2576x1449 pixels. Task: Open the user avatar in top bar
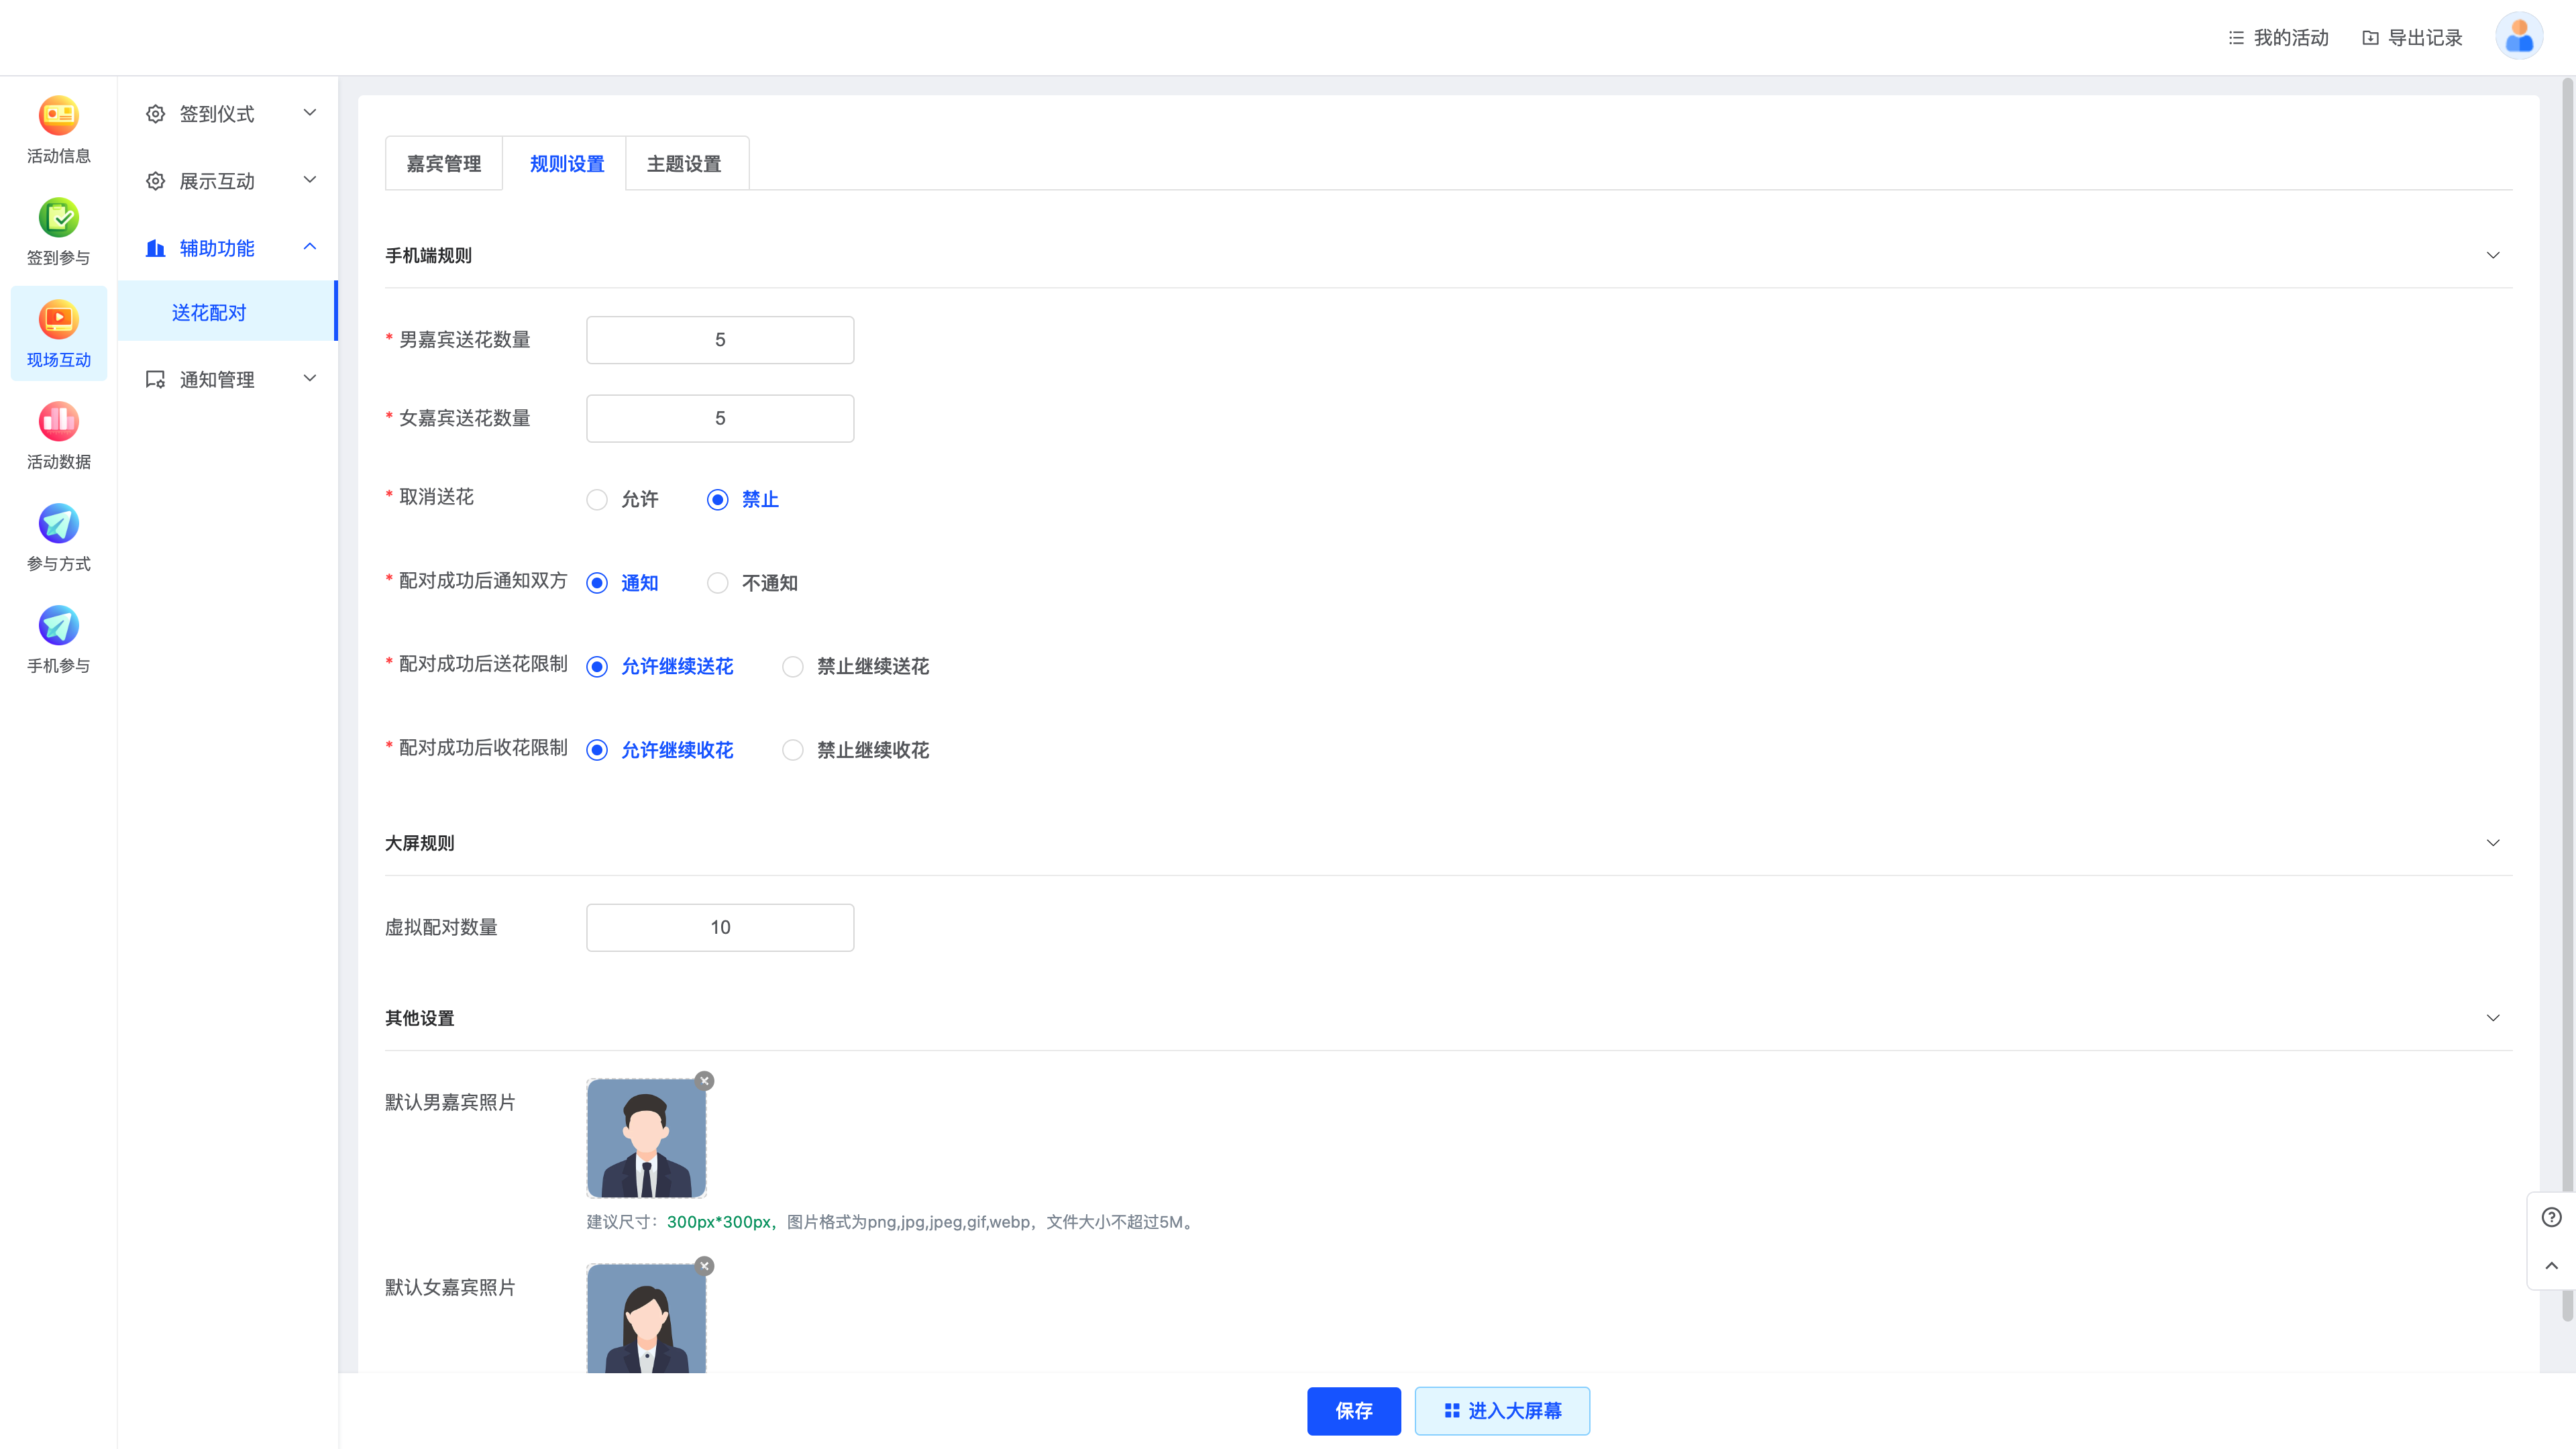(x=2518, y=37)
